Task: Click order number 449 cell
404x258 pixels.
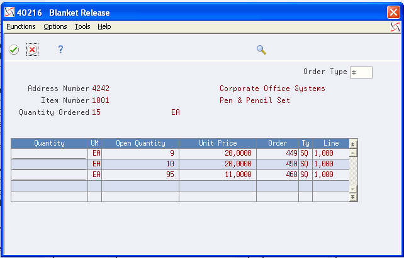Action: [278, 153]
